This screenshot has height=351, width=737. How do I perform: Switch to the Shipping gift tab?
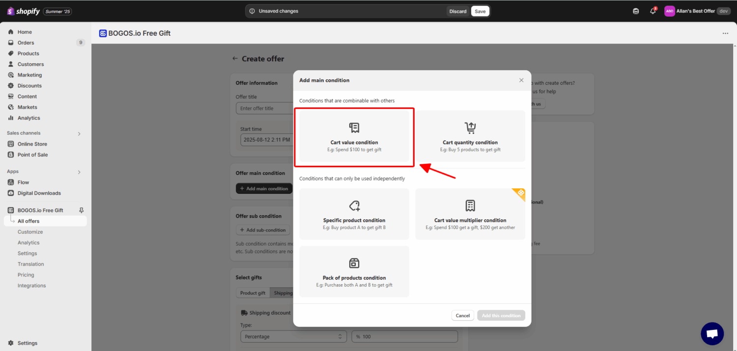click(282, 293)
